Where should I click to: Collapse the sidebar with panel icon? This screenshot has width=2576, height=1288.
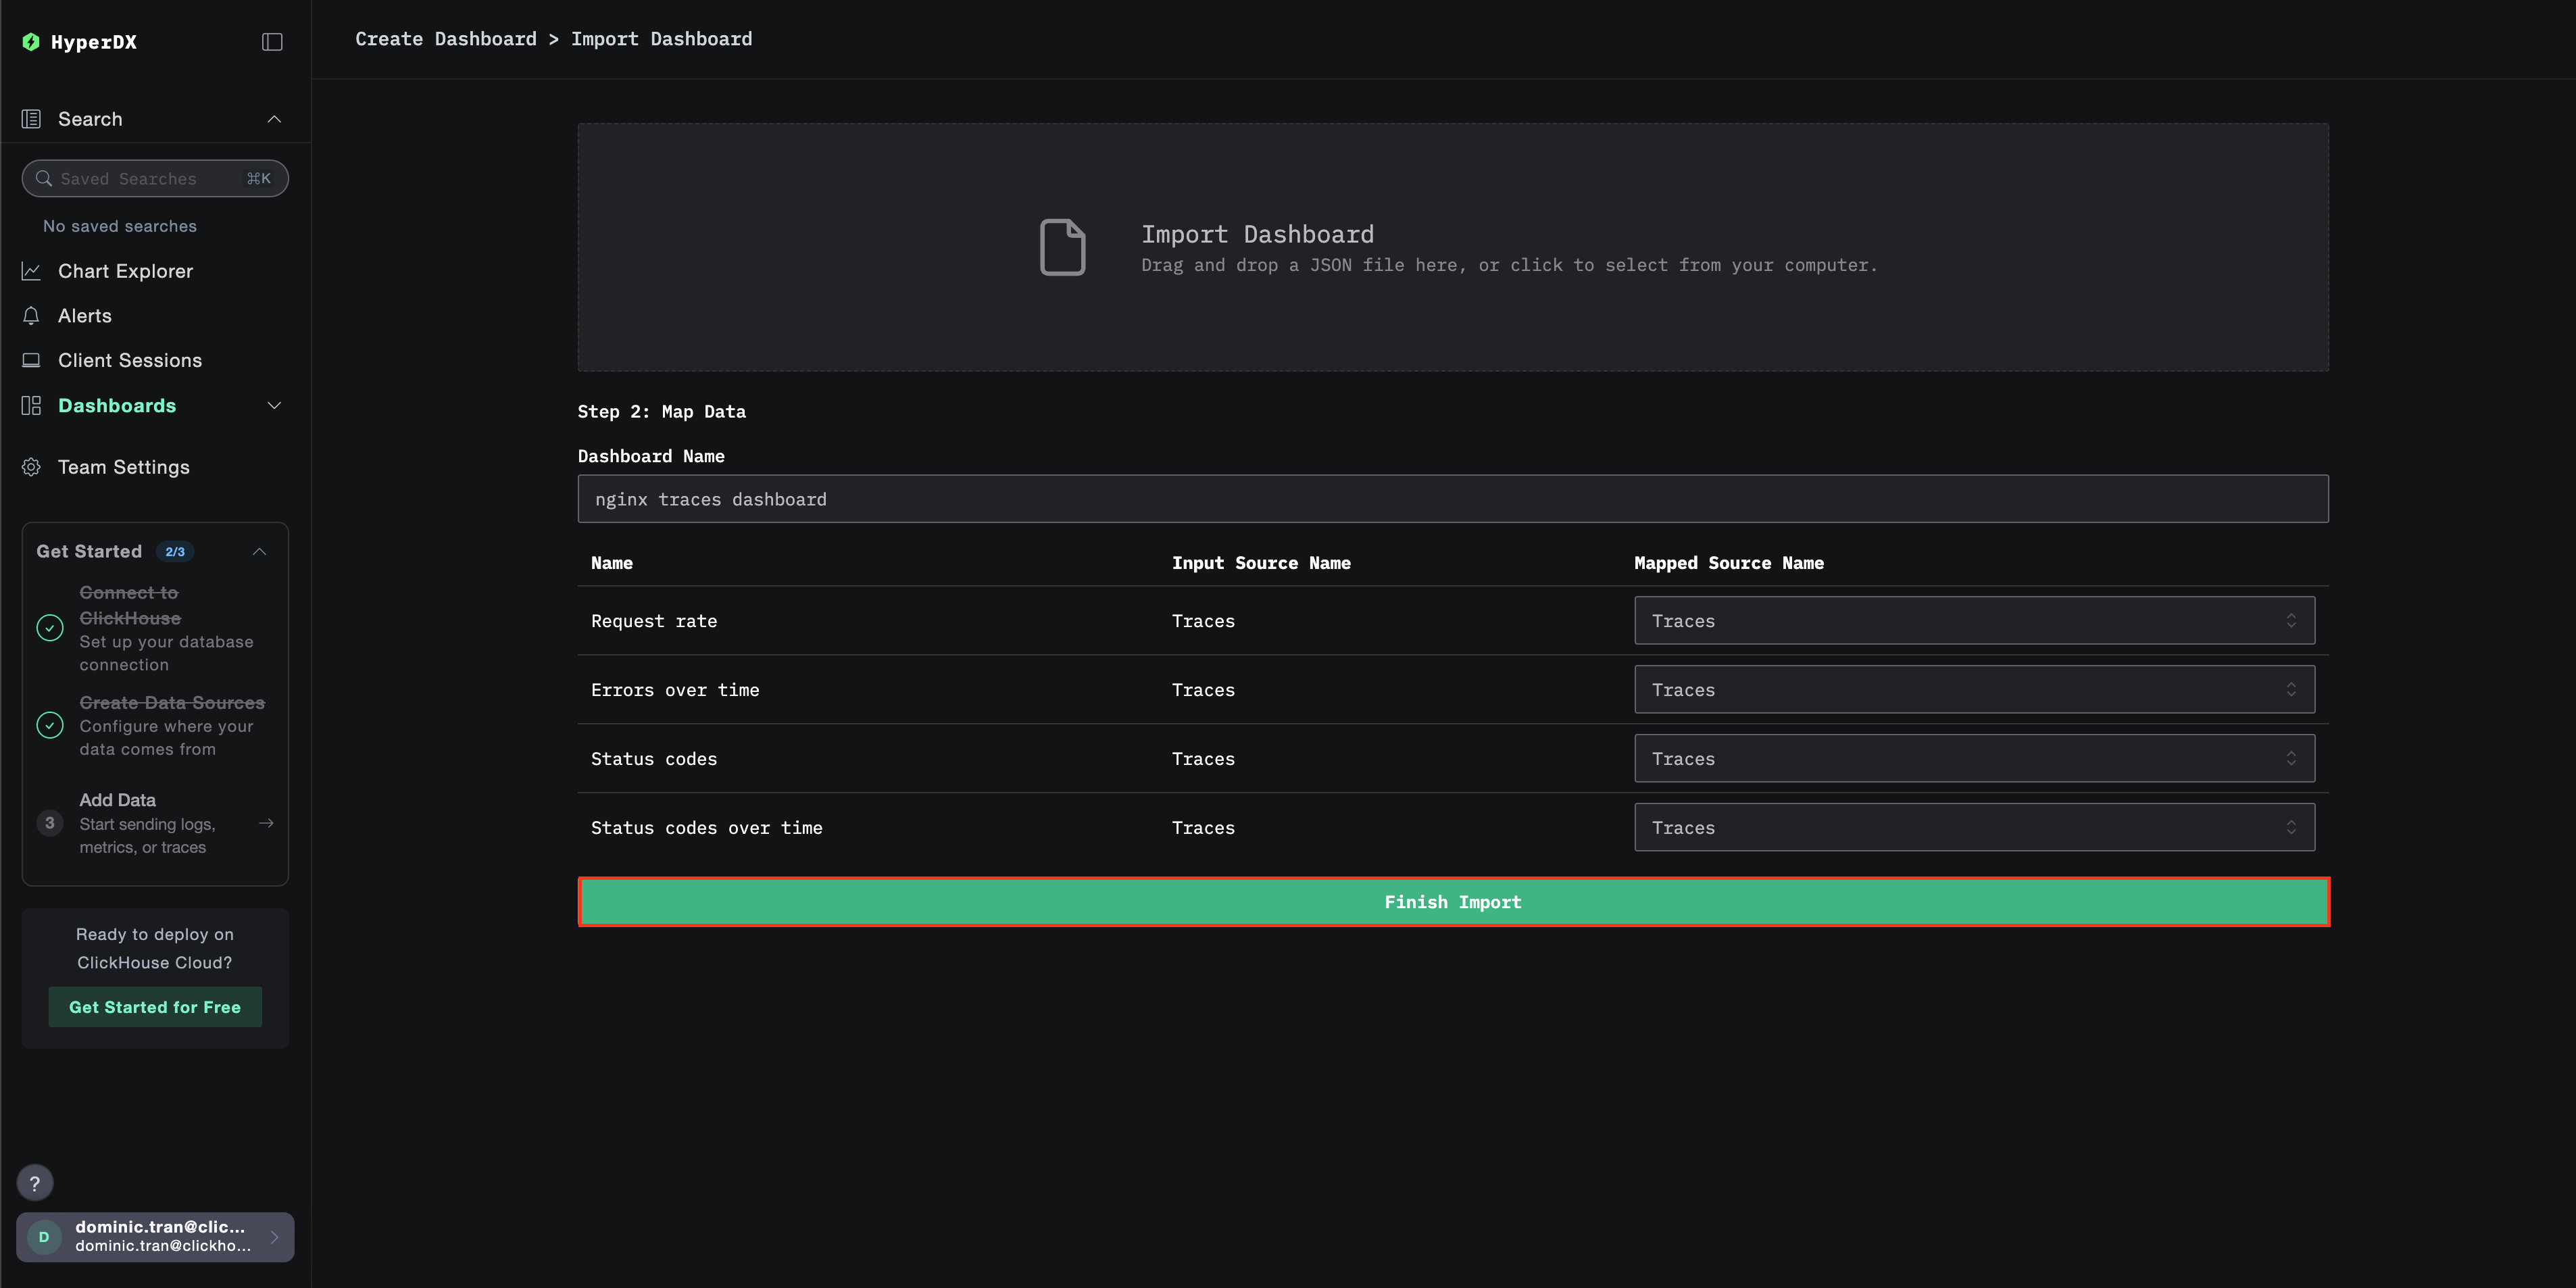point(272,42)
